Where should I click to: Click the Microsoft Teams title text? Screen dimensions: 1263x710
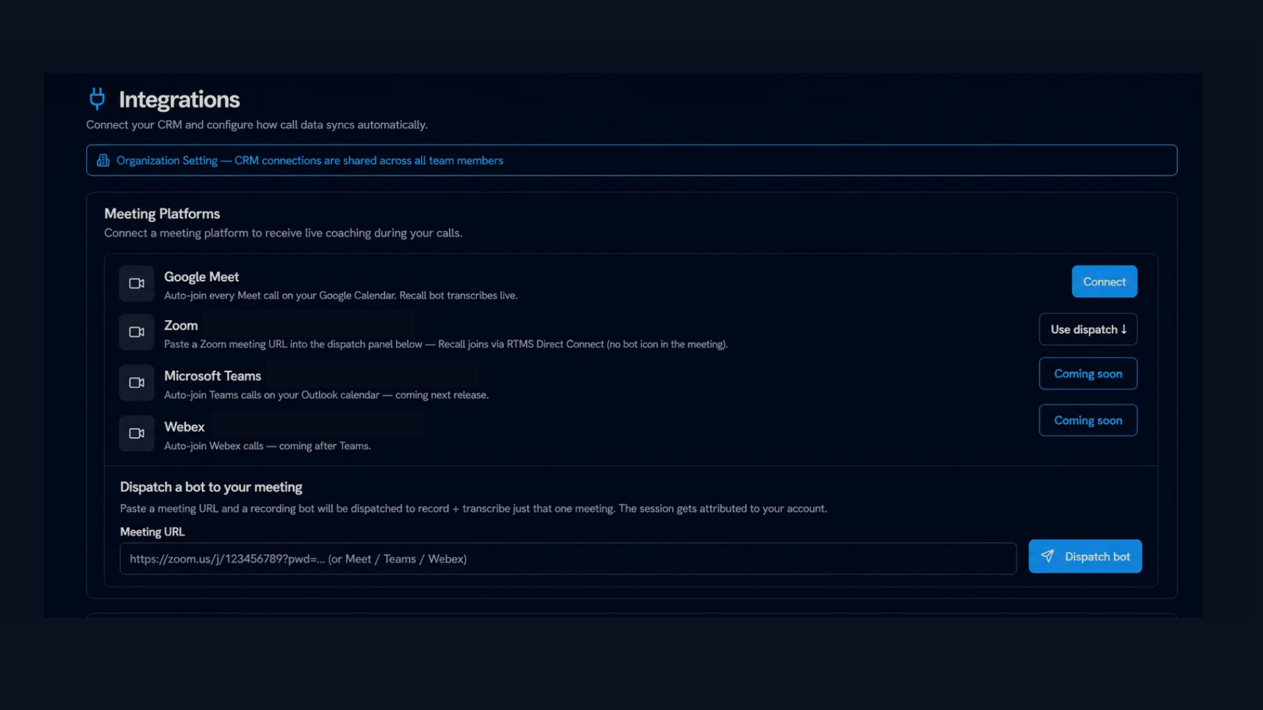click(212, 376)
